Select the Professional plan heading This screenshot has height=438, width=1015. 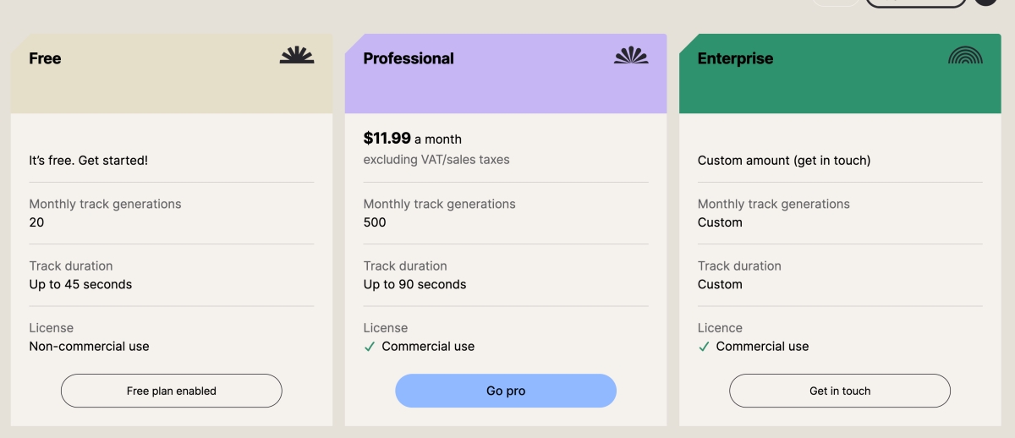409,58
